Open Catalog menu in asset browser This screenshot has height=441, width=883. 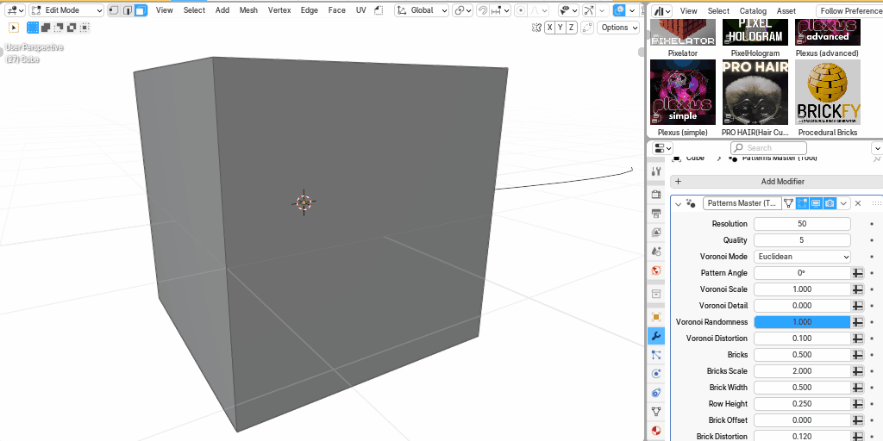click(753, 10)
